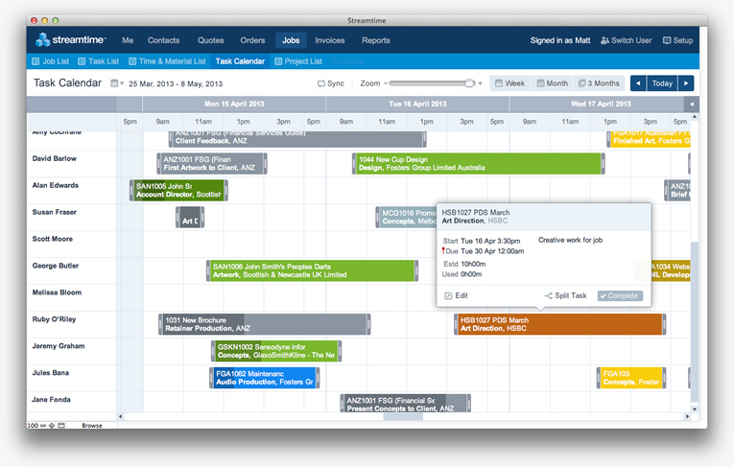Image resolution: width=734 pixels, height=467 pixels.
Task: Select the Jobs tab
Action: point(291,40)
